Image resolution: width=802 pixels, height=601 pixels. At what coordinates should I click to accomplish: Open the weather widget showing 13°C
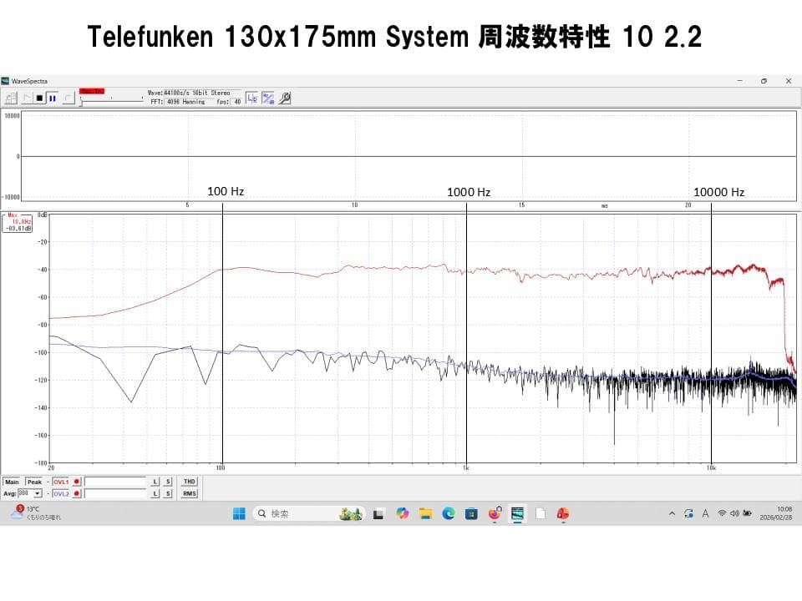coord(36,513)
